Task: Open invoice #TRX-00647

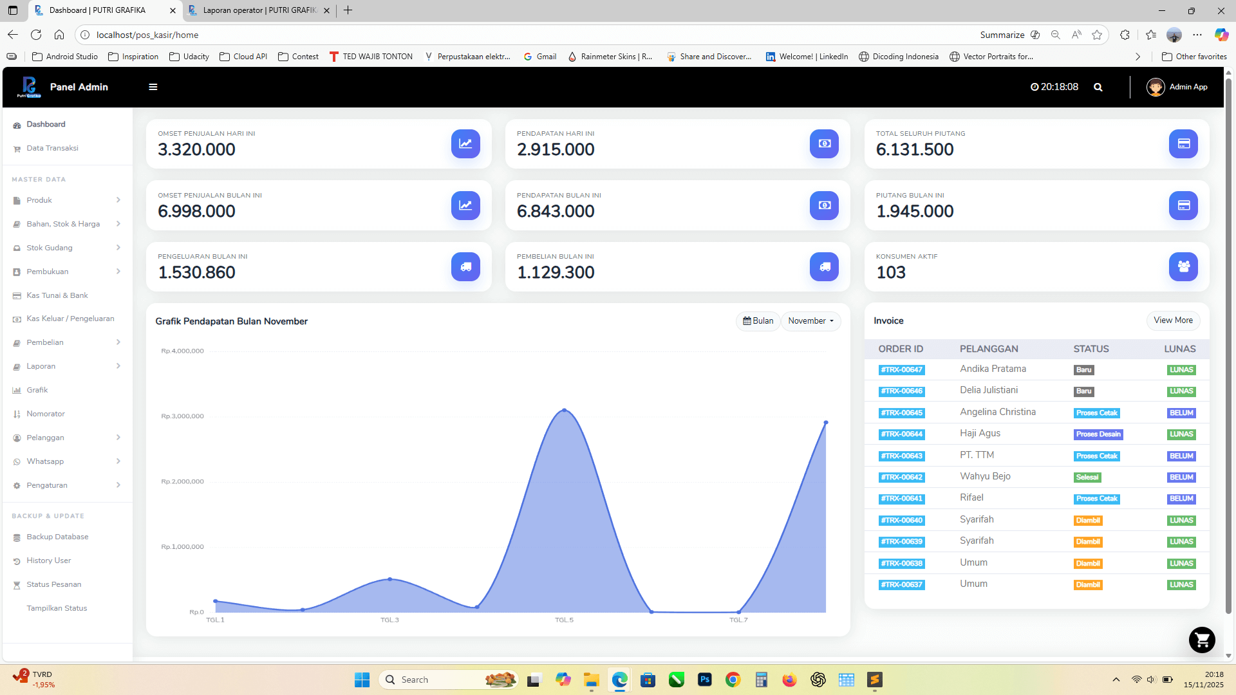Action: pos(901,369)
